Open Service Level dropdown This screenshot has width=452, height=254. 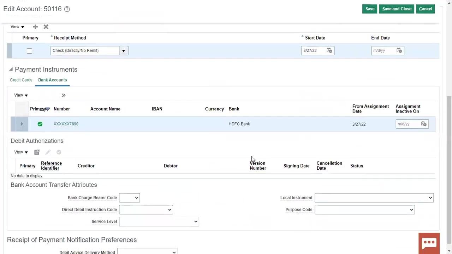(x=159, y=222)
